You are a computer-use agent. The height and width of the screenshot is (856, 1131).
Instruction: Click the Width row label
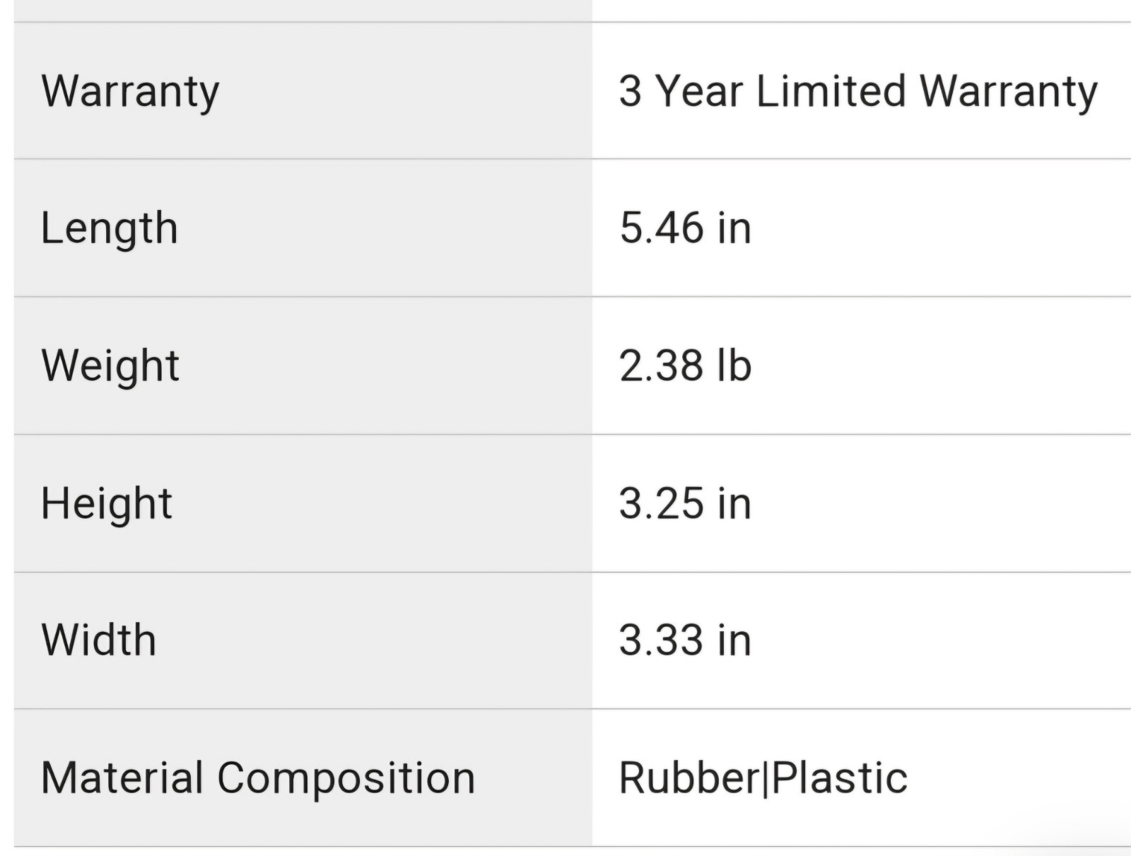coord(98,640)
